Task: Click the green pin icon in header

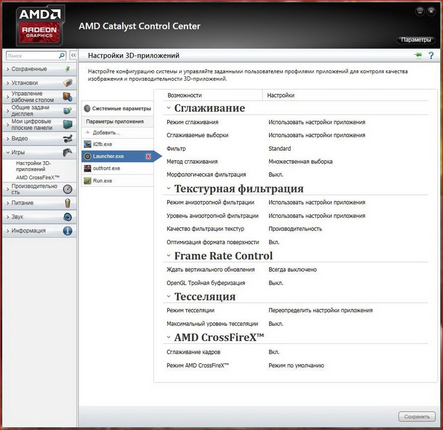Action: tap(418, 55)
